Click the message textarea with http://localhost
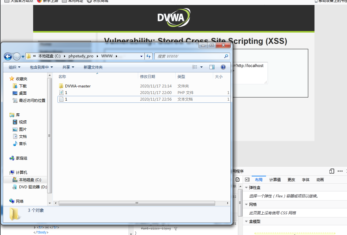Viewport: 347px width, 235px height. coord(250,73)
